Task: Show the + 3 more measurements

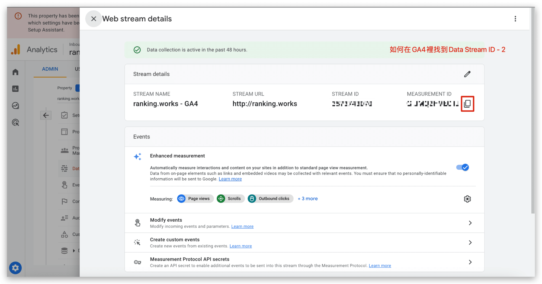Action: [x=307, y=199]
